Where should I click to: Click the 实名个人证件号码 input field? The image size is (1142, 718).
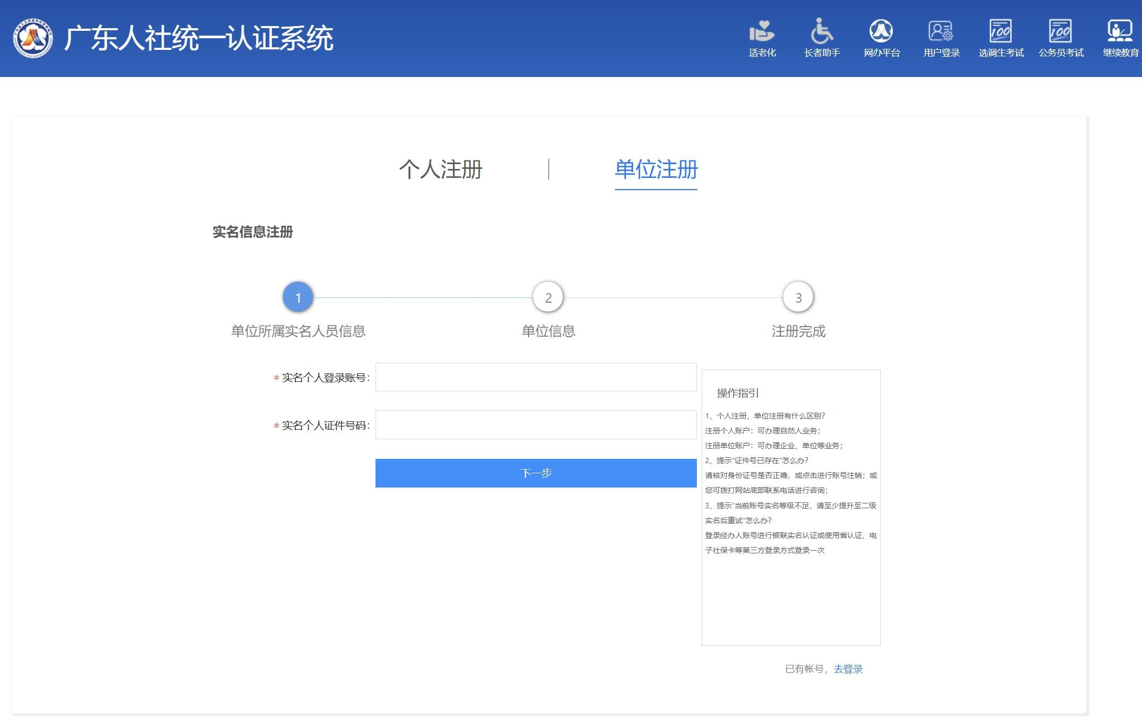click(x=535, y=425)
